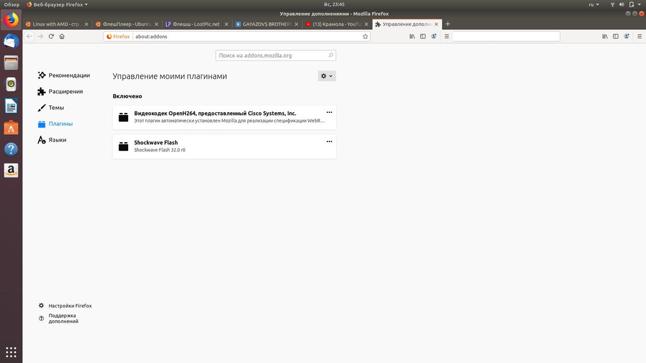Open the ru keyboard layout selector
Screen dimensions: 646x363
594,5
